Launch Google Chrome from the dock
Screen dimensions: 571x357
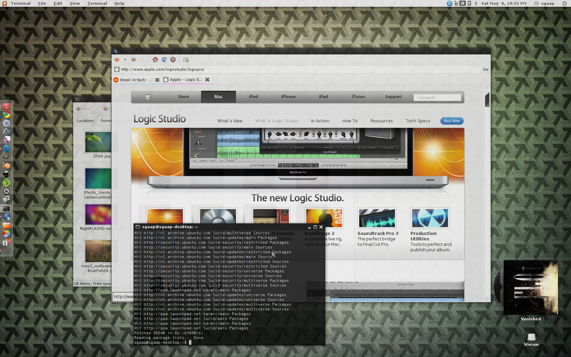(x=6, y=115)
